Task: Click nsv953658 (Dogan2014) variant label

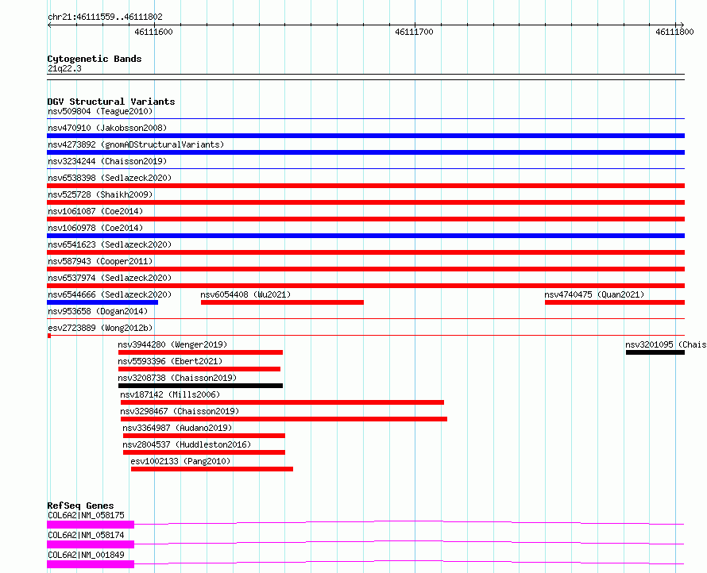Action: 98,311
